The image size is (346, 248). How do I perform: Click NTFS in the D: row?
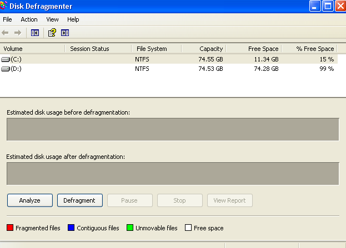tap(142, 69)
